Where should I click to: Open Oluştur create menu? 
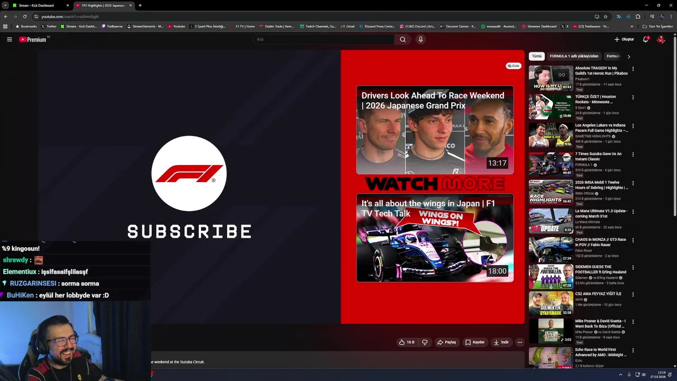click(x=624, y=39)
